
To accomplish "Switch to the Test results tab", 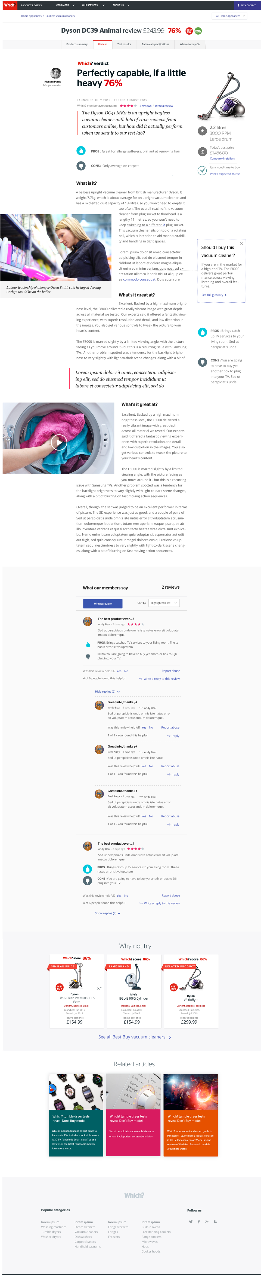I will (124, 44).
